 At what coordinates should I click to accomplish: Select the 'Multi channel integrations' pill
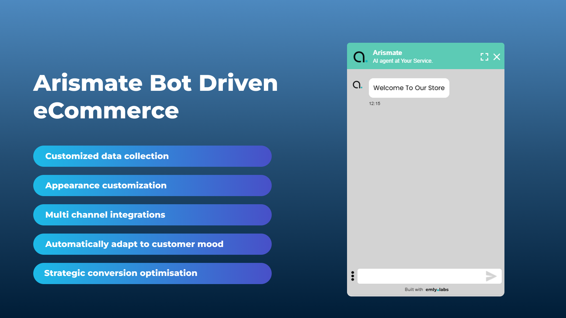pyautogui.click(x=152, y=215)
